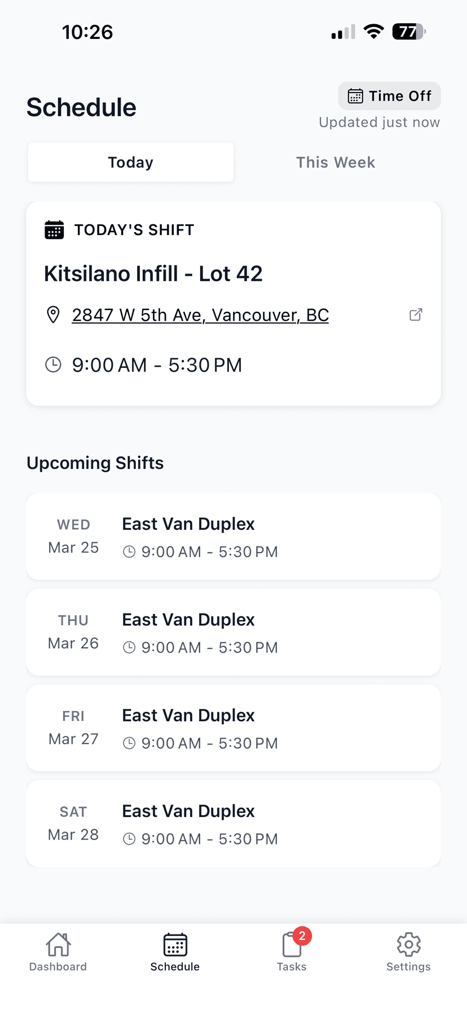Tap the clock icon on Wed Mar 25 shift
The height and width of the screenshot is (1014, 467).
pos(129,552)
